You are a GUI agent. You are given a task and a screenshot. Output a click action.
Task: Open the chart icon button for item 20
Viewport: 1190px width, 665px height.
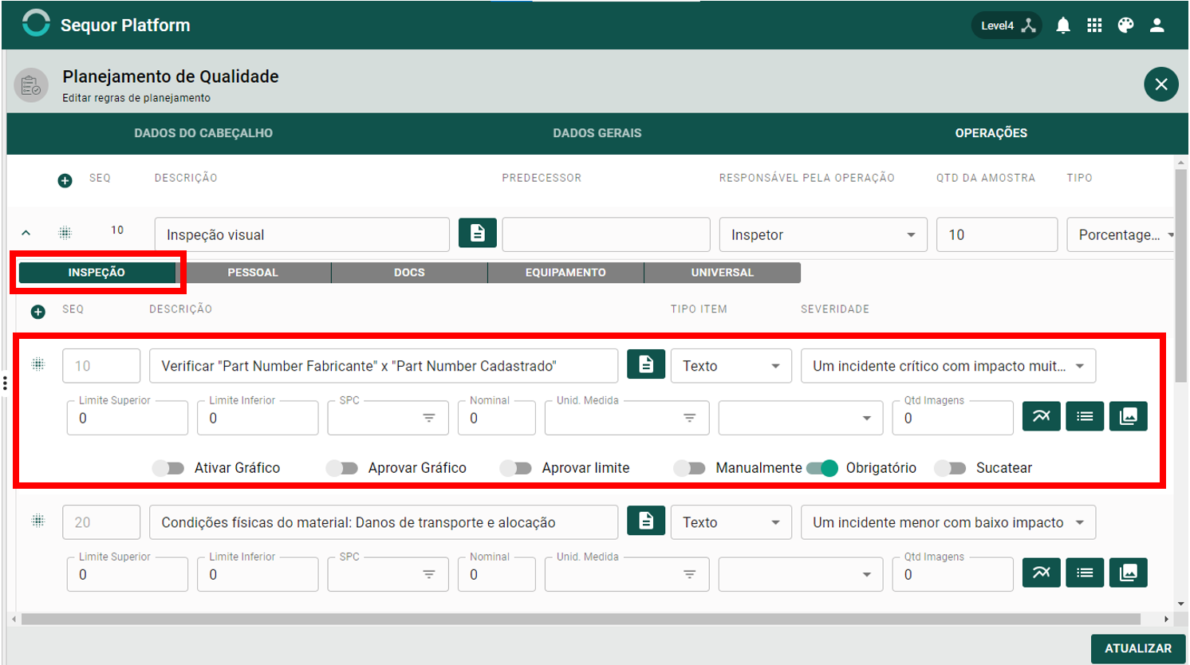(1042, 573)
